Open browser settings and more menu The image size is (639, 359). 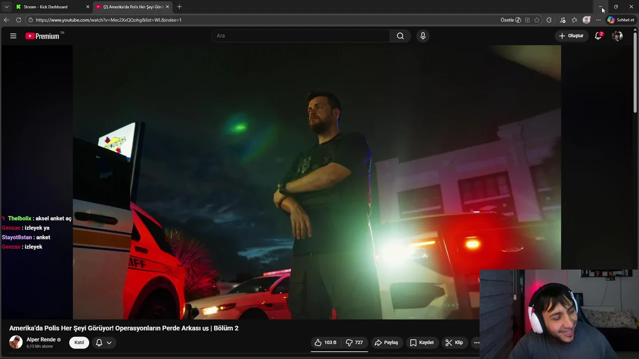pyautogui.click(x=598, y=20)
